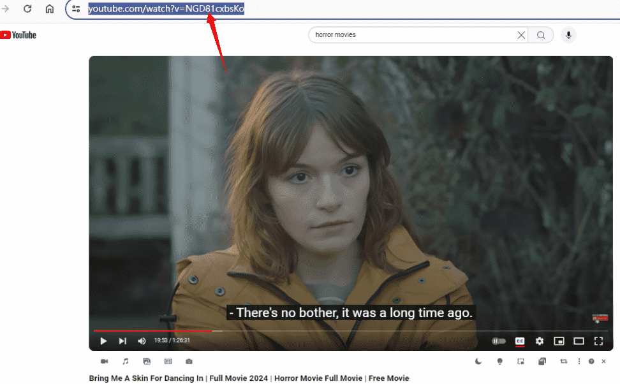This screenshot has height=384, width=620.
Task: Turn off closed captions (CC)
Action: [x=520, y=341]
